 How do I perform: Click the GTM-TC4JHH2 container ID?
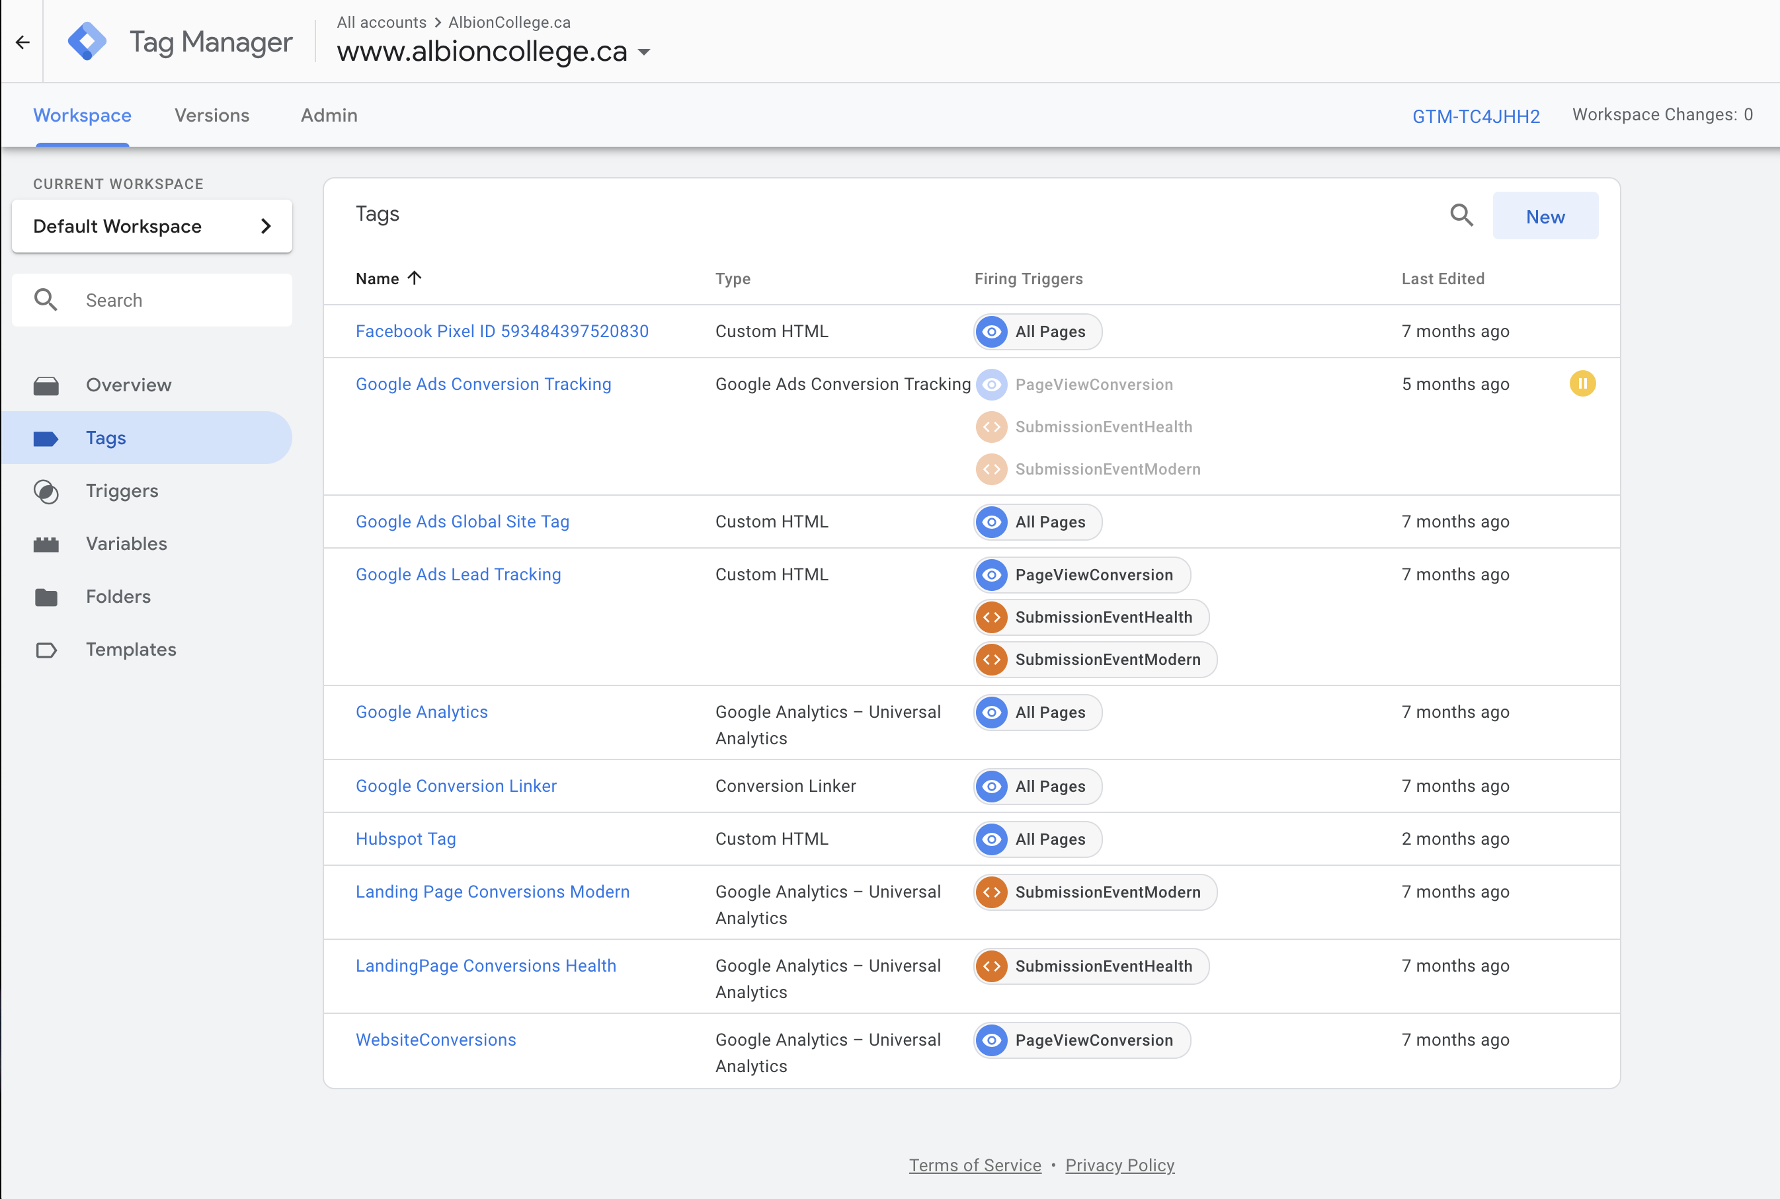tap(1476, 116)
